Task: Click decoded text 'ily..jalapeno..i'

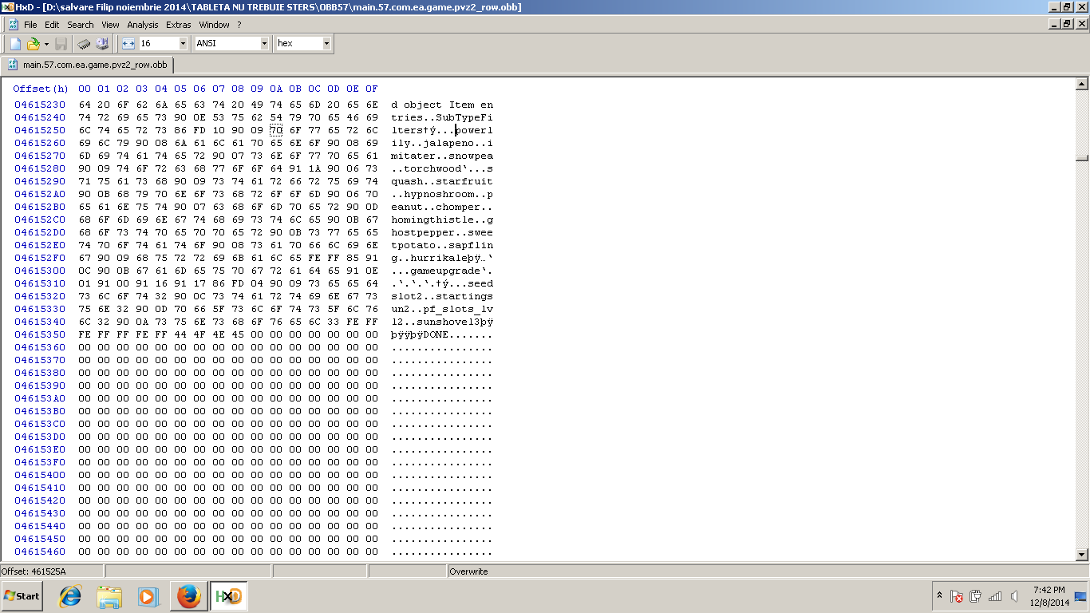Action: [x=442, y=143]
